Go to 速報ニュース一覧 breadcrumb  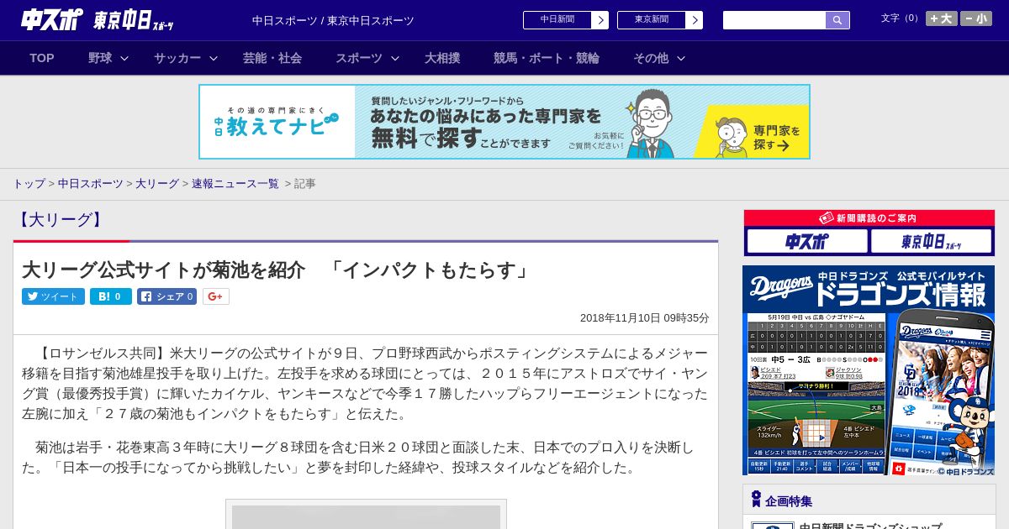[235, 183]
